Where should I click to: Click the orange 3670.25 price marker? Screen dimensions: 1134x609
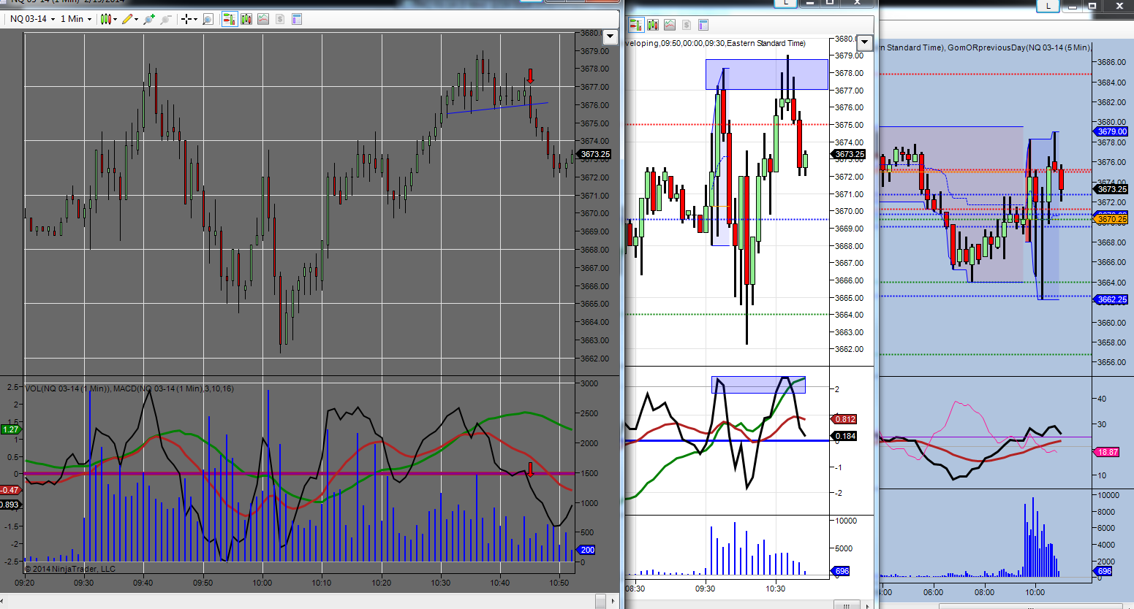[1112, 219]
